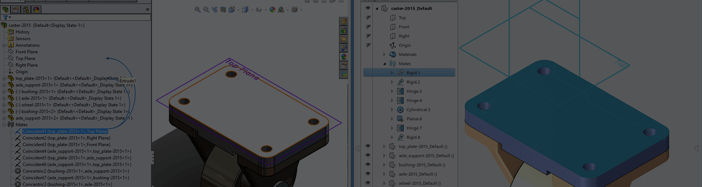Open View Palette task pane icon
Screen dimensions: 702x187
pos(344,48)
